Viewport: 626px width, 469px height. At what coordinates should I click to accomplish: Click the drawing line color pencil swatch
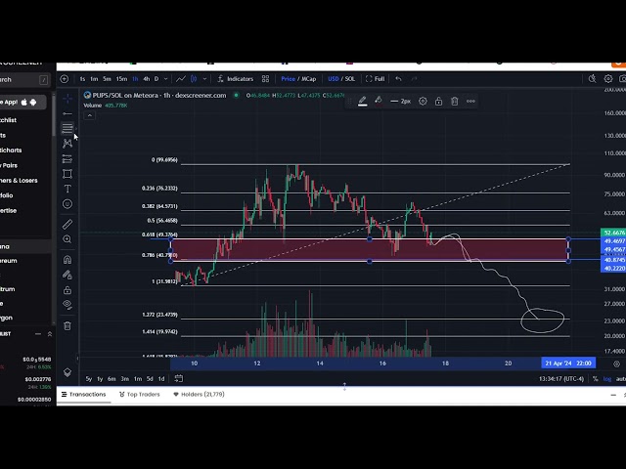tap(362, 101)
